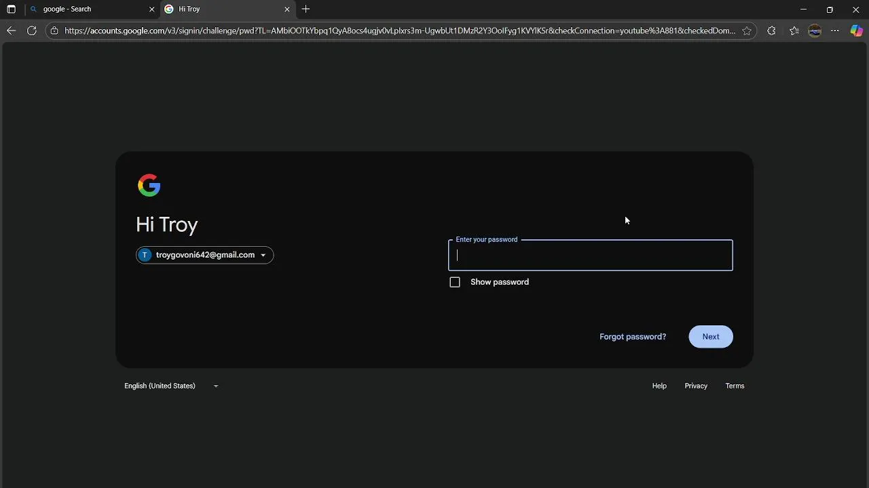Open the Terms link

tap(735, 386)
